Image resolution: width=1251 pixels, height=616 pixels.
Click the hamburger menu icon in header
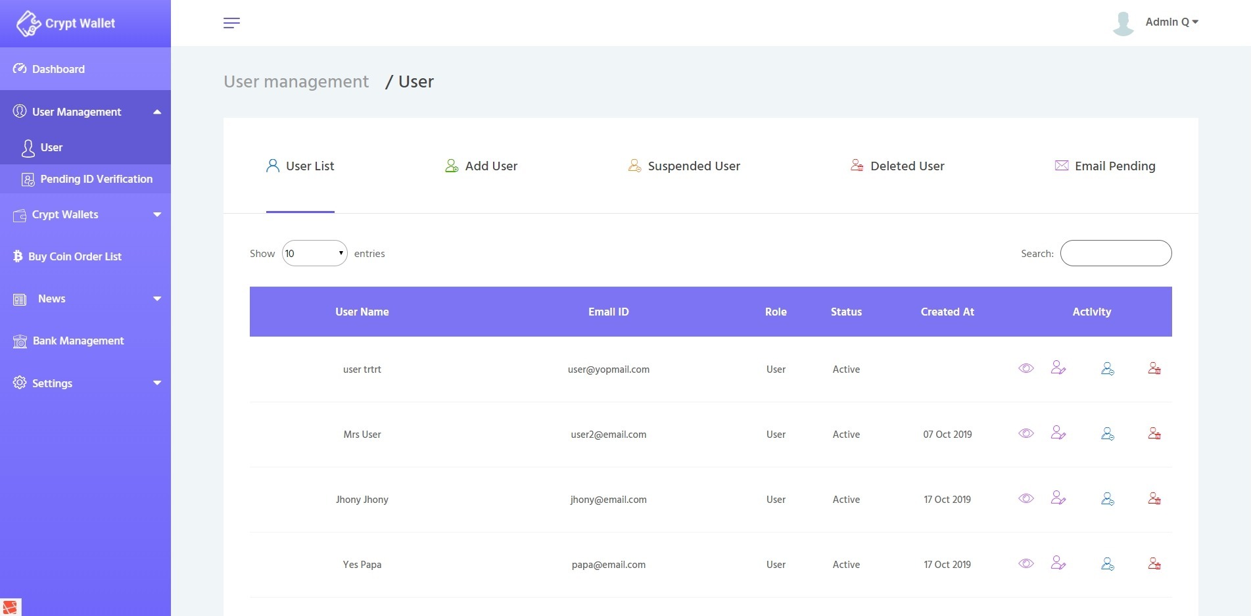pyautogui.click(x=231, y=23)
